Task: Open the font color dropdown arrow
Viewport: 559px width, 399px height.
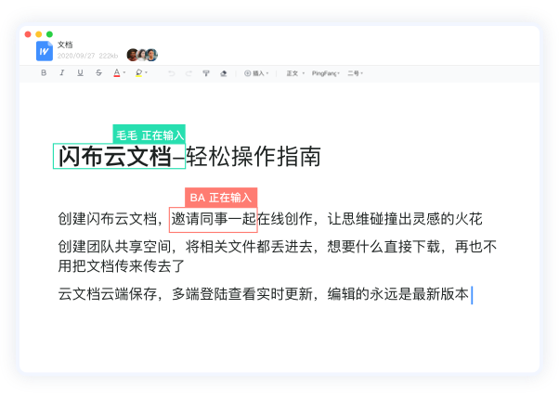Action: point(124,72)
